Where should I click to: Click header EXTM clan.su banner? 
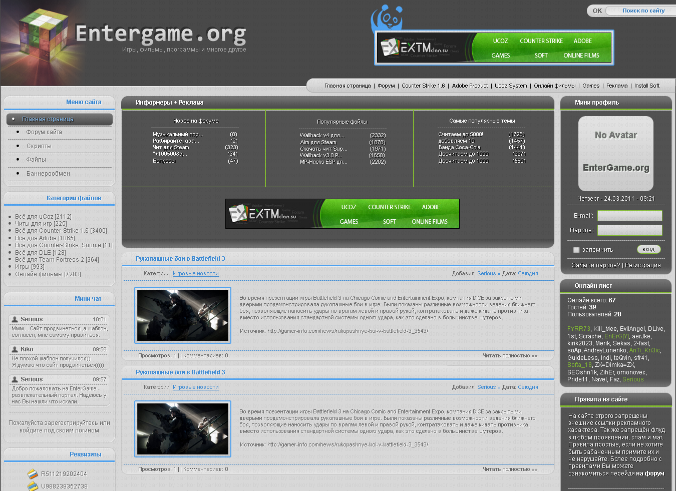[x=494, y=48]
